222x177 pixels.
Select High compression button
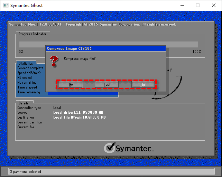coord(143,84)
